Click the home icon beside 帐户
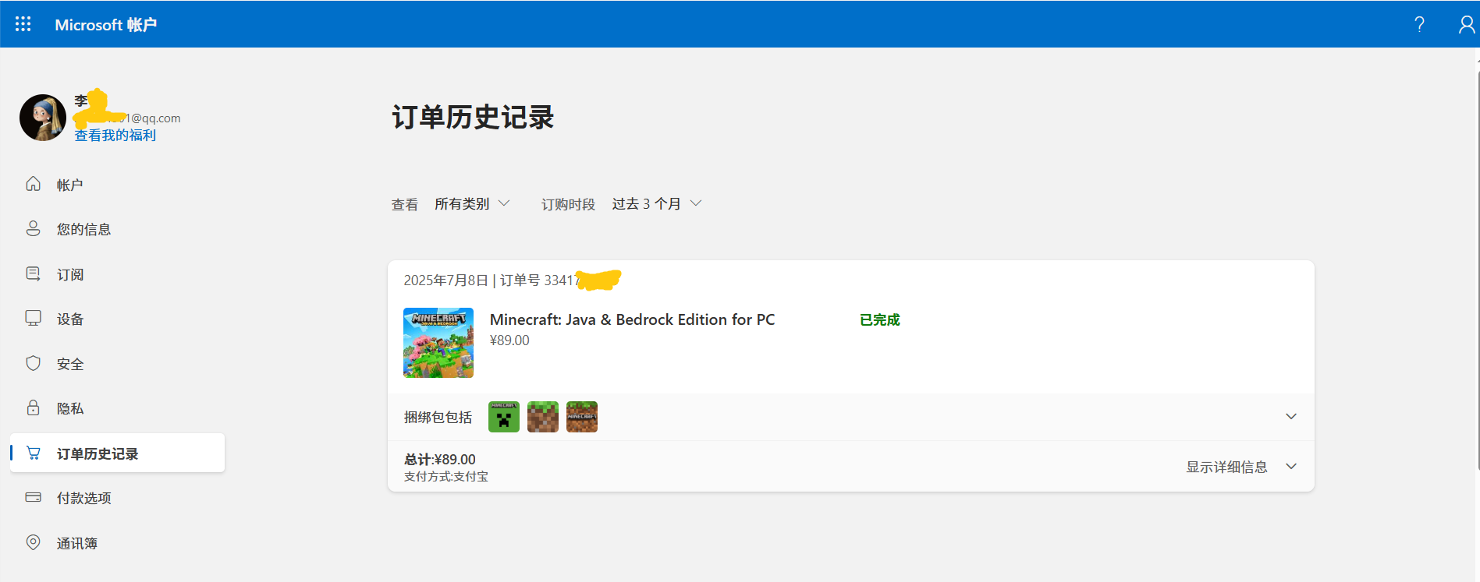This screenshot has width=1480, height=582. tap(33, 184)
